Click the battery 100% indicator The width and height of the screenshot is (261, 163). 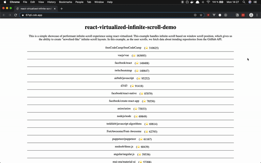pyautogui.click(x=218, y=2)
